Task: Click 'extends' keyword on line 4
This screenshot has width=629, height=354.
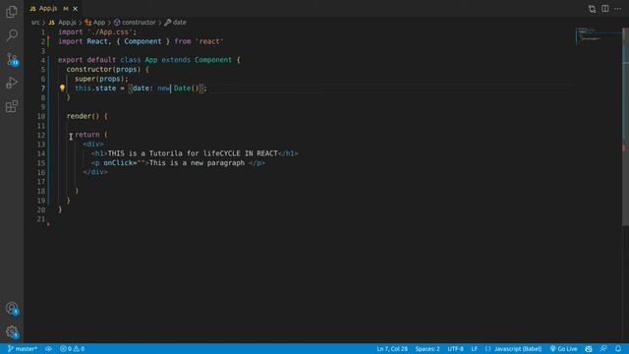Action: (x=176, y=60)
